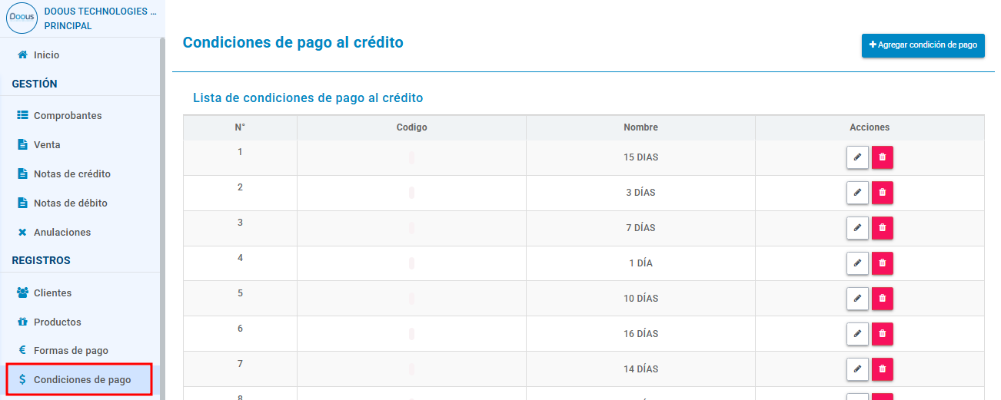This screenshot has width=1001, height=400.
Task: Go to Inicio in the sidebar
Action: 46,55
